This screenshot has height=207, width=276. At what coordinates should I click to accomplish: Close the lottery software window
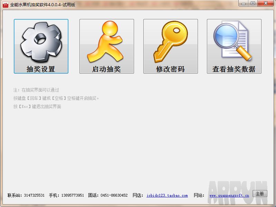[266, 3]
